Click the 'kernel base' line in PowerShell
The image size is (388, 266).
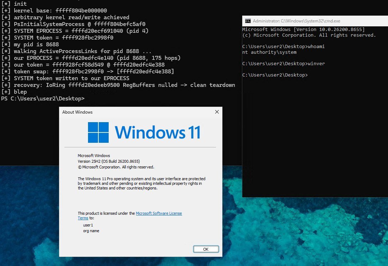click(x=54, y=10)
